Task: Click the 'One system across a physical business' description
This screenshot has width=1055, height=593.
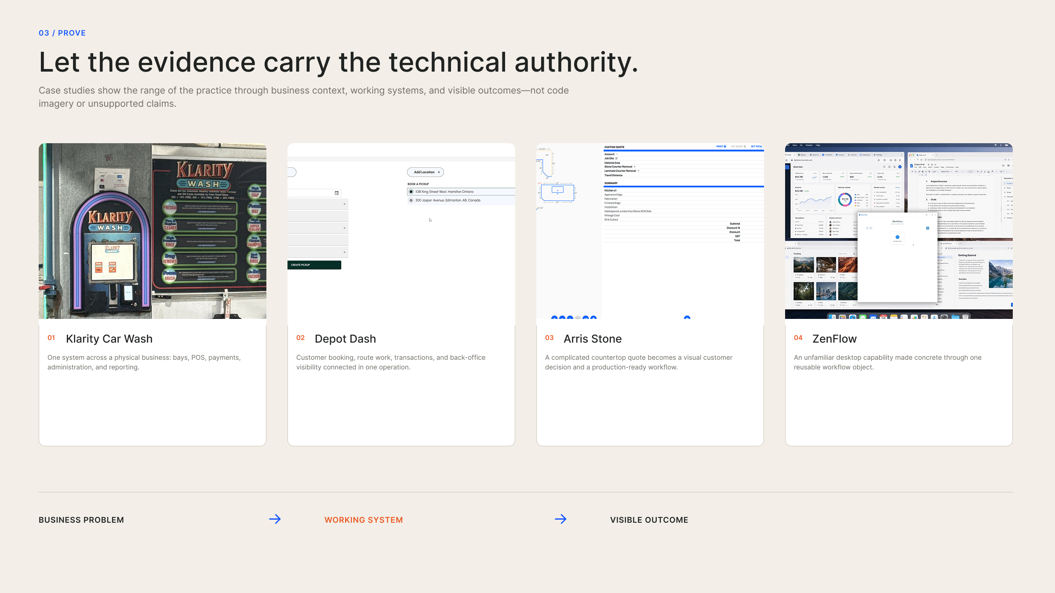Action: pos(144,362)
